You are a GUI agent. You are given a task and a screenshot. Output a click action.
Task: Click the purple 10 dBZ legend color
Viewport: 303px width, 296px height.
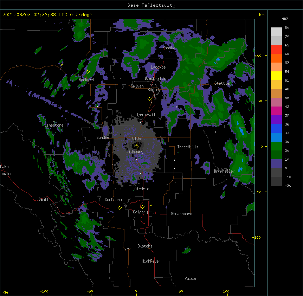276,164
